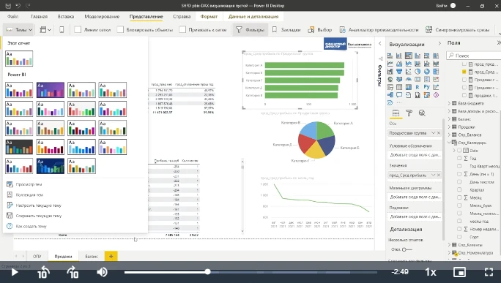Open the Формат ribbon tab
The image size is (501, 283).
[x=209, y=17]
